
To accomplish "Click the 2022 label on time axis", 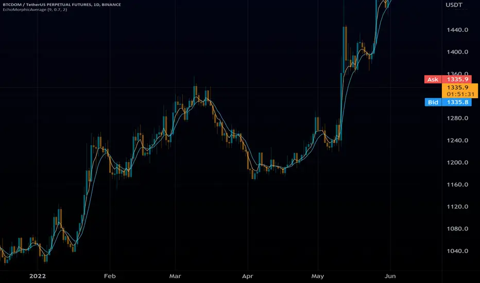I will click(38, 276).
